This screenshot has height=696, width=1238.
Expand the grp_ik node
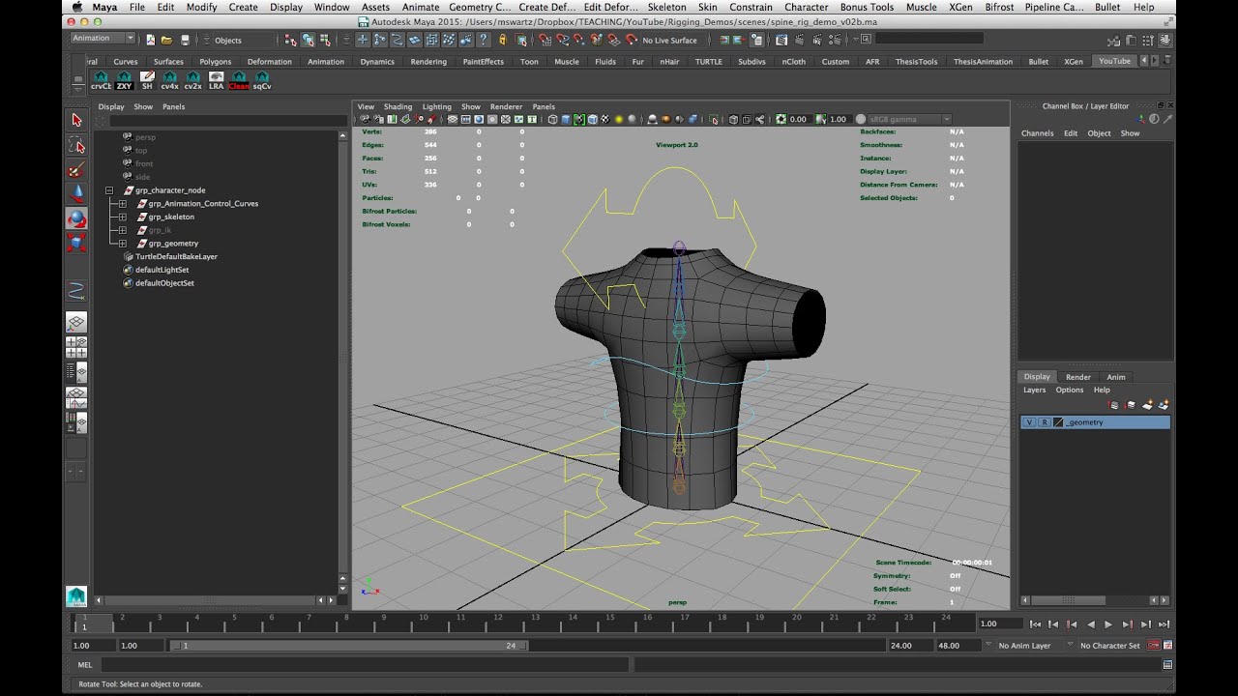point(123,230)
